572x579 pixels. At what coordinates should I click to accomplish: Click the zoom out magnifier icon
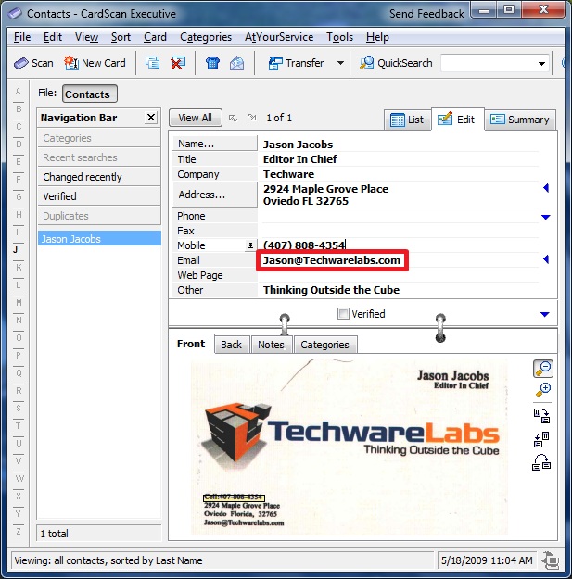click(x=543, y=369)
